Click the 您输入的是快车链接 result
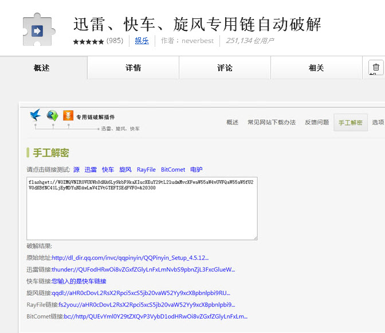Image resolution: width=385 pixels, height=333 pixels. (79, 281)
